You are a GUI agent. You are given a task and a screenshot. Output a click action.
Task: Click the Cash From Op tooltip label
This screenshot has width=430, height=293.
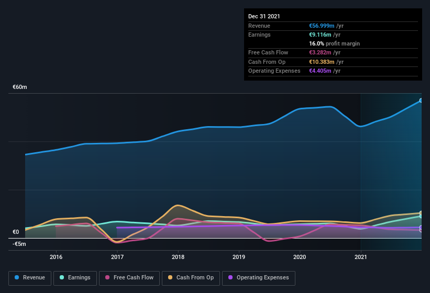pyautogui.click(x=267, y=62)
